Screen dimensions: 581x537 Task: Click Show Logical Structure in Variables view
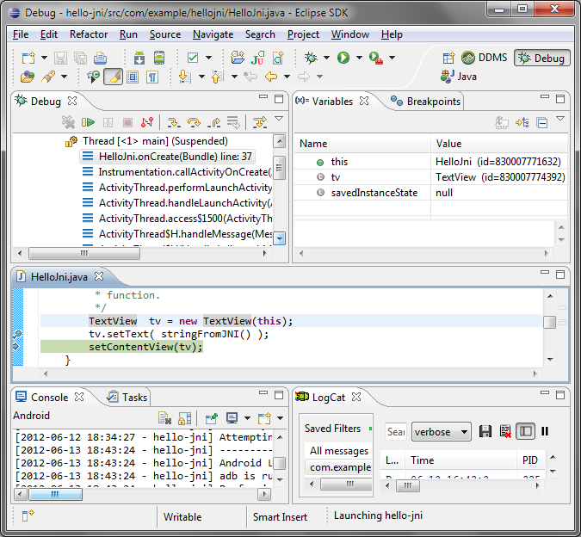click(522, 122)
